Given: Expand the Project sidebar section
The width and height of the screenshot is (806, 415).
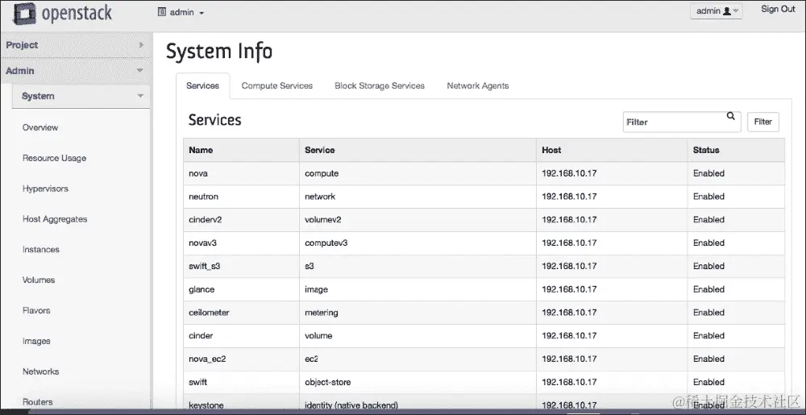Looking at the screenshot, I should coord(76,44).
